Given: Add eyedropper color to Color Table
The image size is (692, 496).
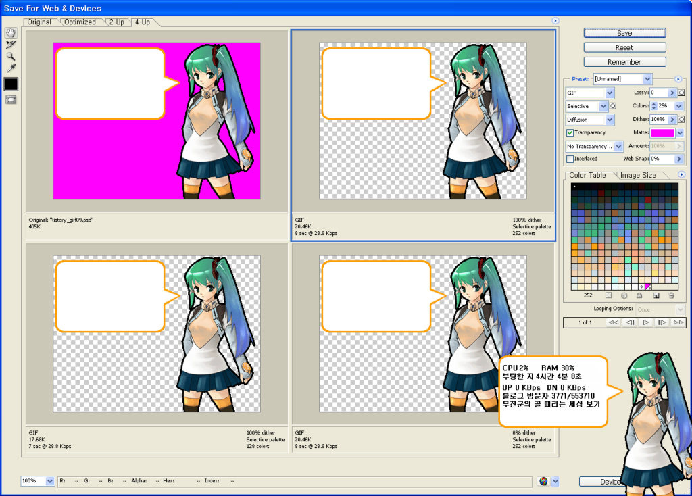Looking at the screenshot, I should [x=656, y=295].
